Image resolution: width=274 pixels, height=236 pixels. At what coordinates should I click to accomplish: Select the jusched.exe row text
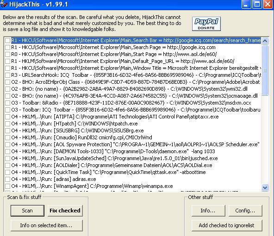114,158
